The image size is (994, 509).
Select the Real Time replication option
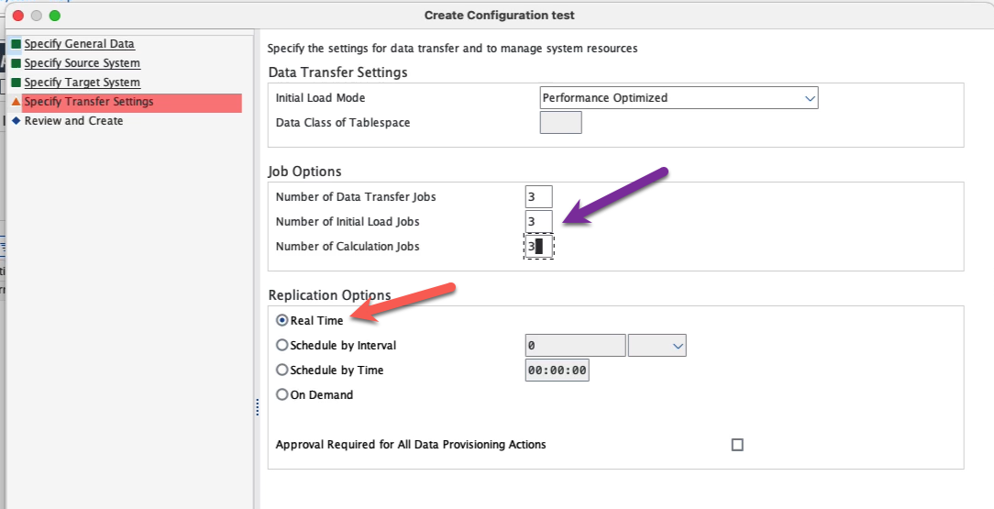pos(282,321)
